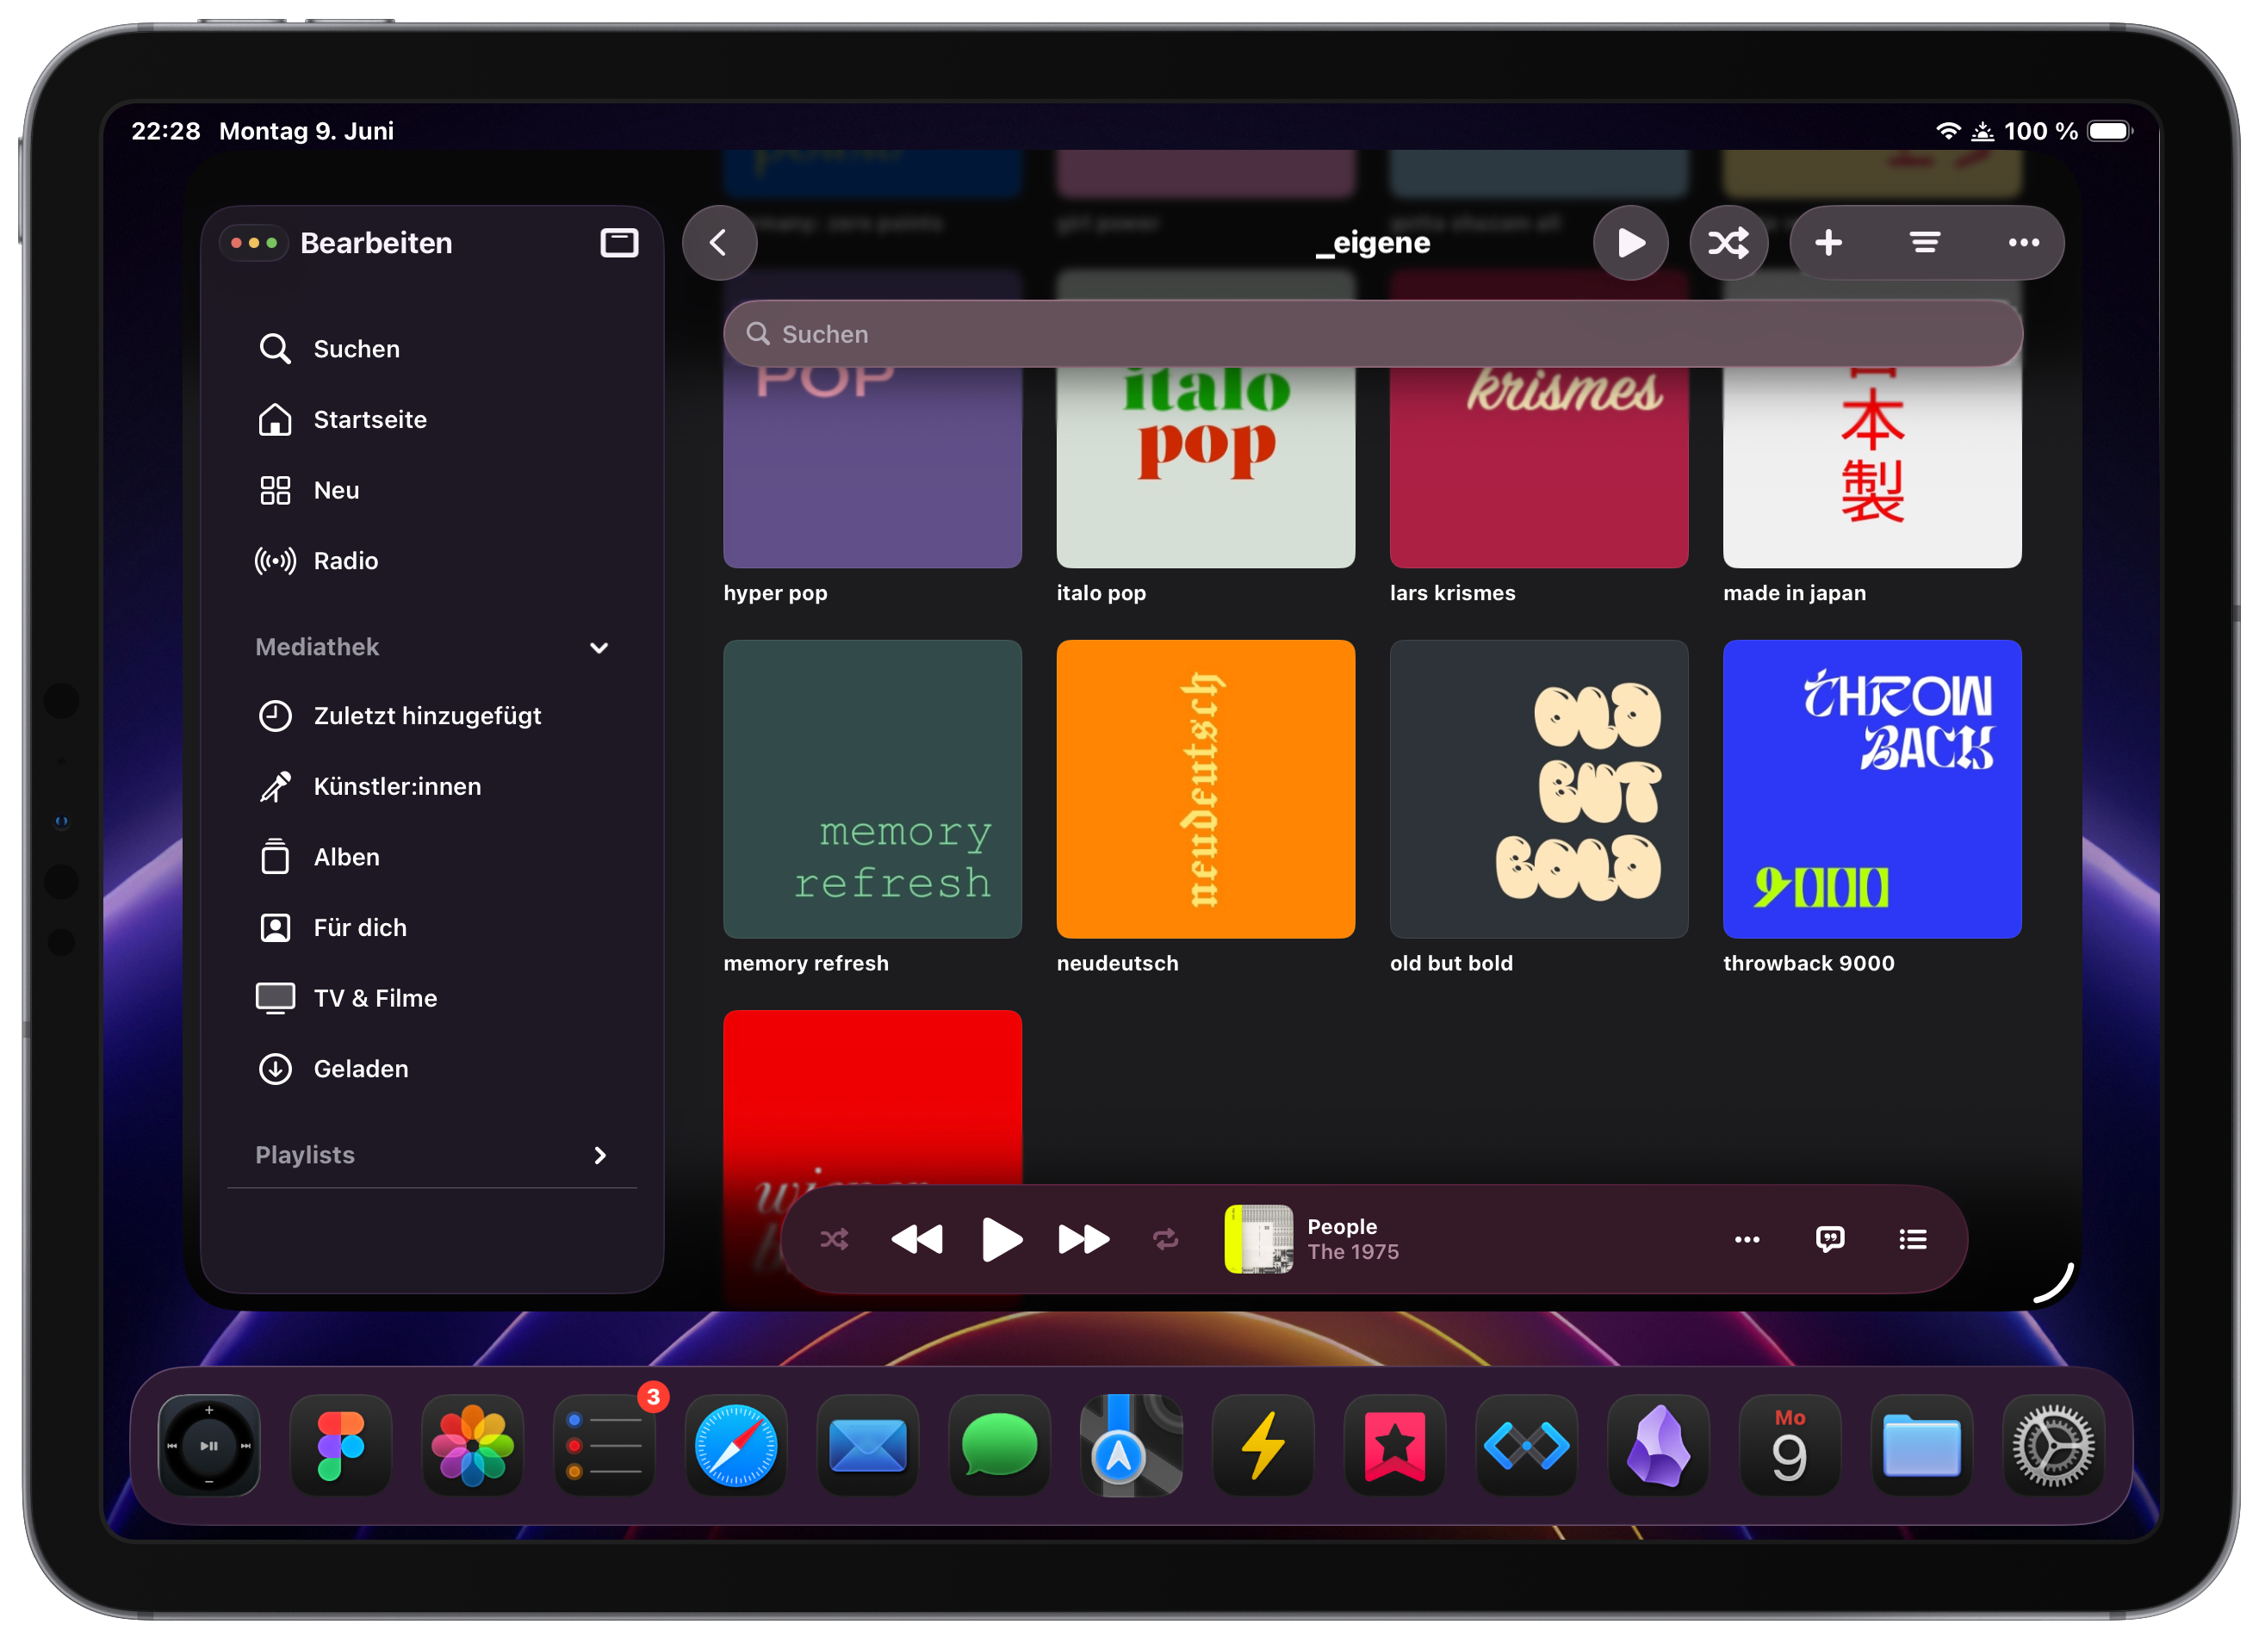This screenshot has width=2265, height=1643.
Task: Open the throwback 9000 playlist cover
Action: point(1872,789)
